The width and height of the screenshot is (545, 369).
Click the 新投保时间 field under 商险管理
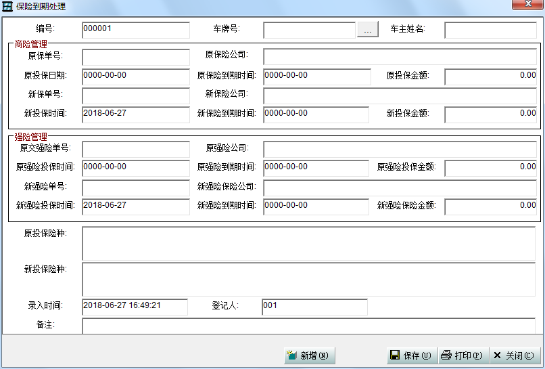136,114
